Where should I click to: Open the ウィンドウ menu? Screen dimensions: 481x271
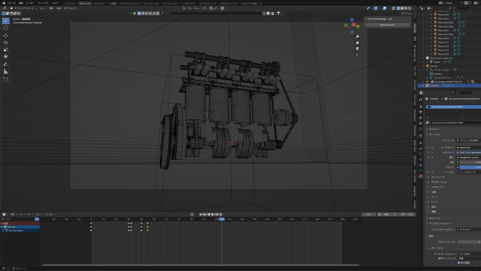click(43, 3)
